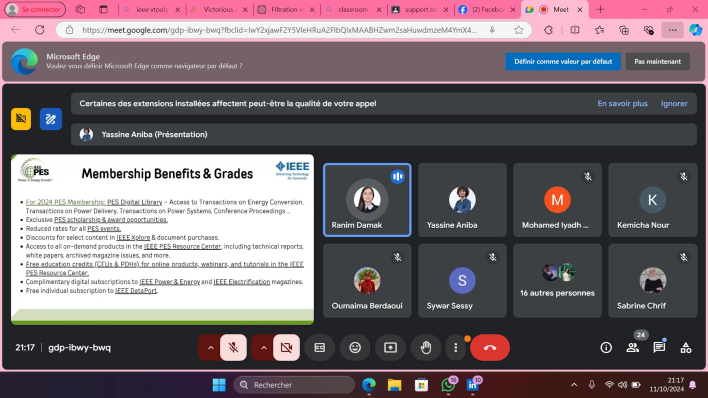The height and width of the screenshot is (398, 708).
Task: Select Ranim Damak participant tile
Action: coord(367,200)
